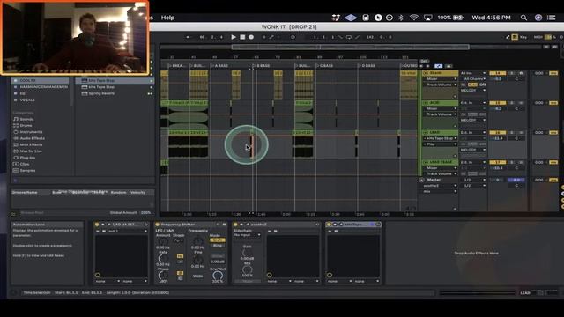Enable Draw Mode pencil in control bar

pos(508,37)
